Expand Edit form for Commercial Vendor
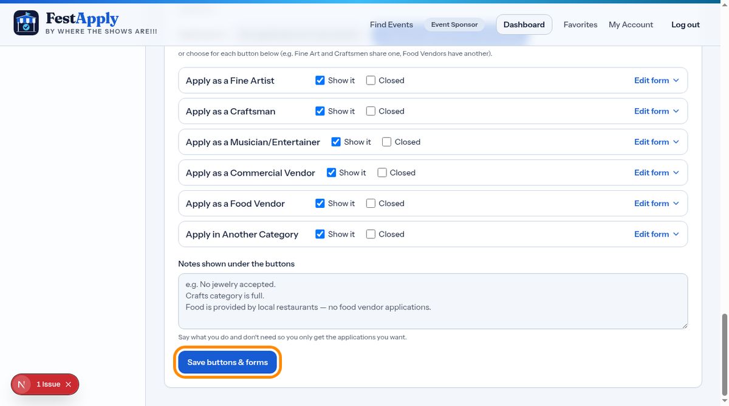The width and height of the screenshot is (729, 406). tap(656, 173)
